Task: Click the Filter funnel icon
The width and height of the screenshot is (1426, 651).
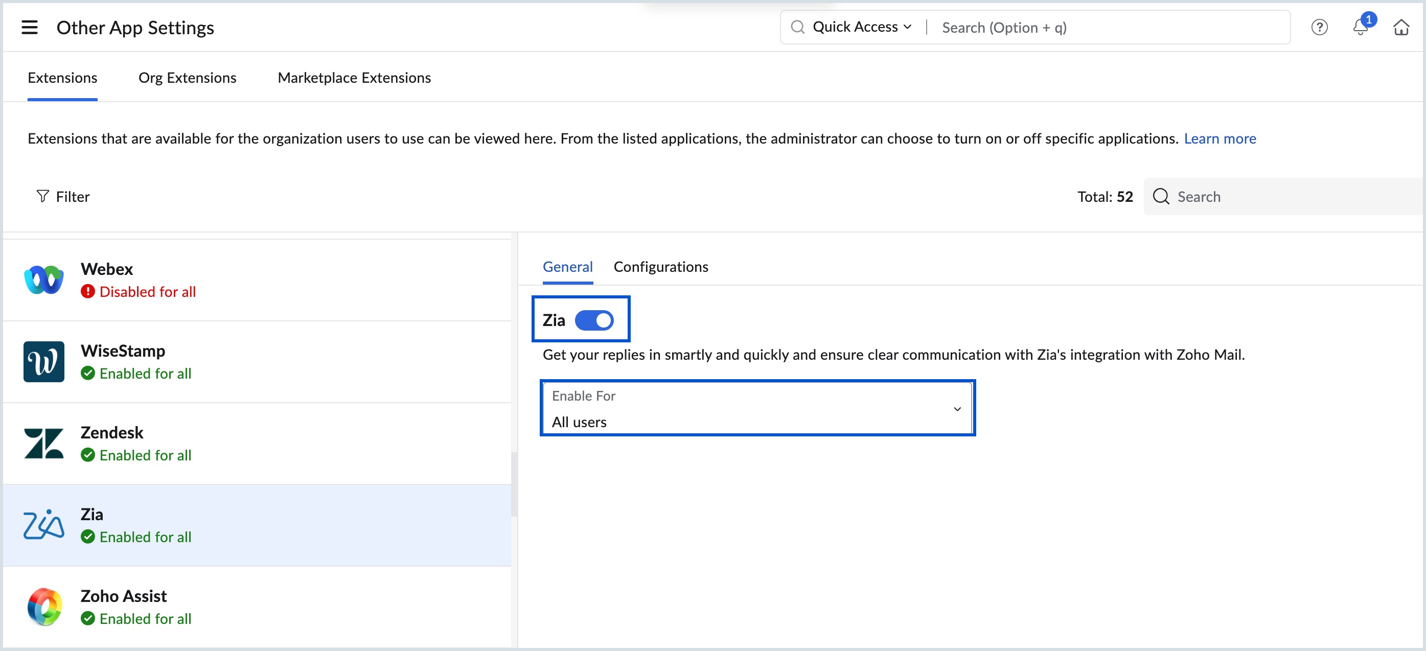Action: pyautogui.click(x=42, y=197)
